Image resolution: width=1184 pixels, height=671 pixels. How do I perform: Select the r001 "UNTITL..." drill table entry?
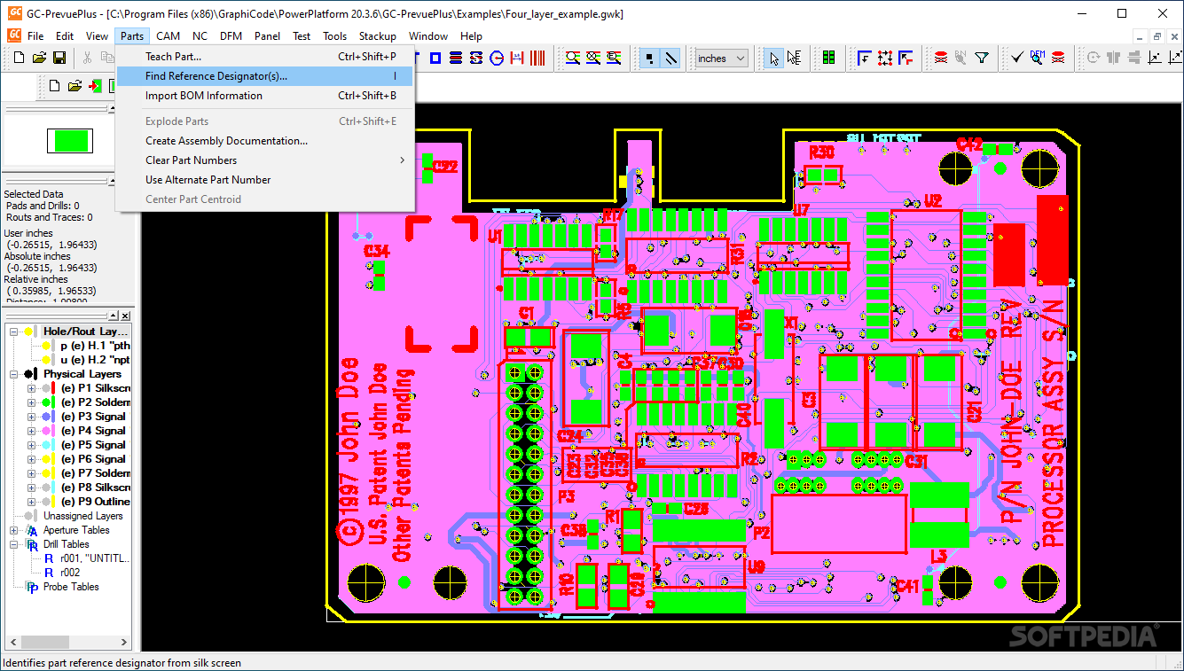[x=96, y=558]
